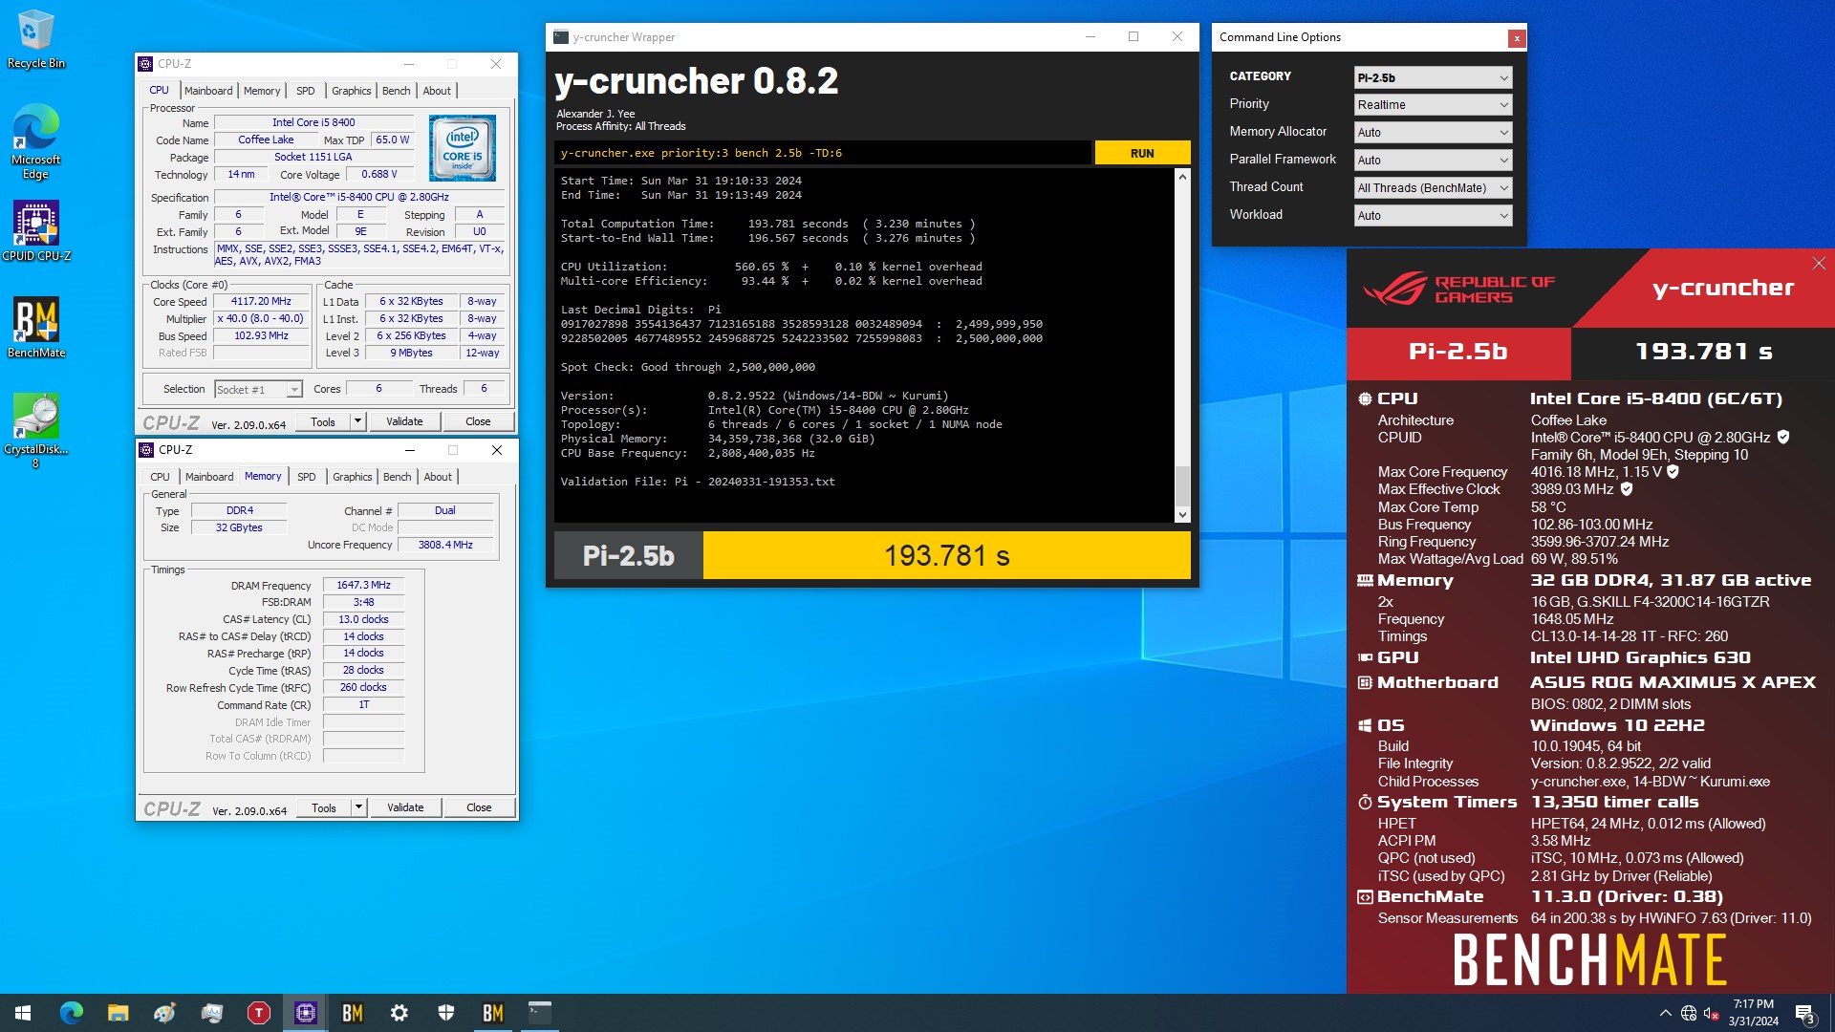The height and width of the screenshot is (1032, 1835).
Task: Click the DRAM Frequency value 1647.3 MHz
Action: coord(364,586)
